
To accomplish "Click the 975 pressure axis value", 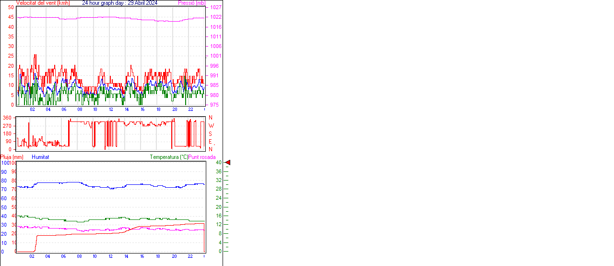I will 214,105.
